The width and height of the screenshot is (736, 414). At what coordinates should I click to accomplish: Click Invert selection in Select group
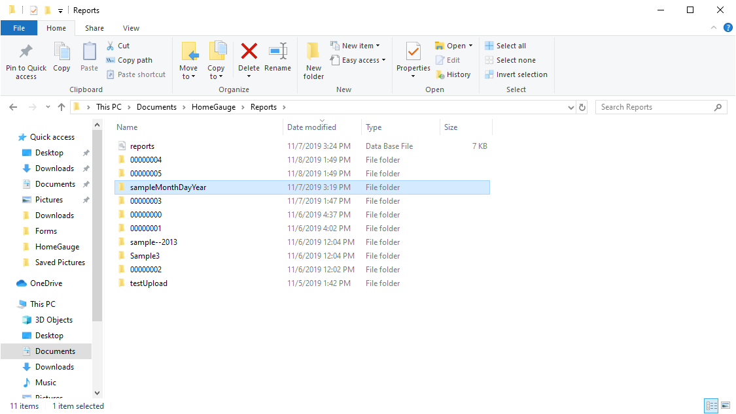[516, 74]
